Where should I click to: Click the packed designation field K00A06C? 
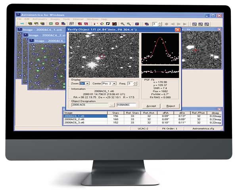tap(126, 105)
